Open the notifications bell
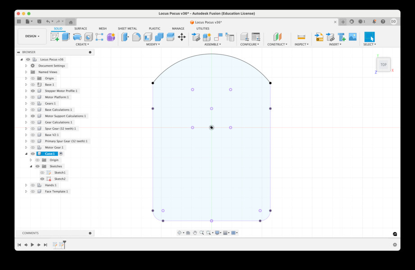The width and height of the screenshot is (415, 270). tap(374, 22)
